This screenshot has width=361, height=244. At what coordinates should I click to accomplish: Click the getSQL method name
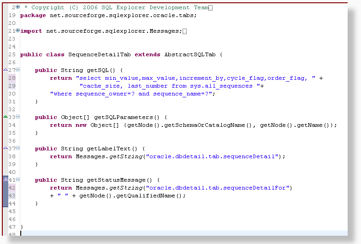pos(98,70)
